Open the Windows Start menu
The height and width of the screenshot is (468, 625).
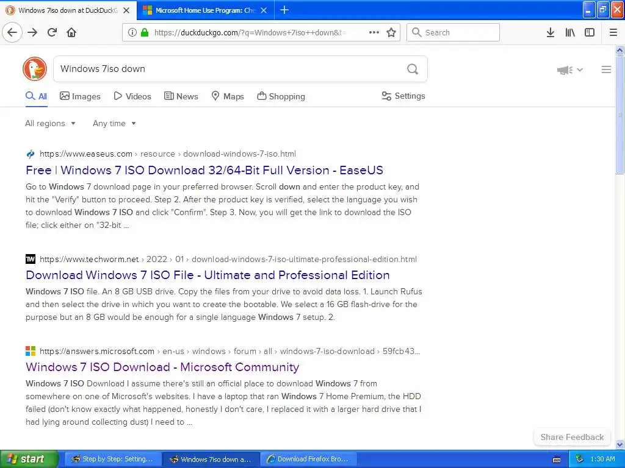[29, 459]
